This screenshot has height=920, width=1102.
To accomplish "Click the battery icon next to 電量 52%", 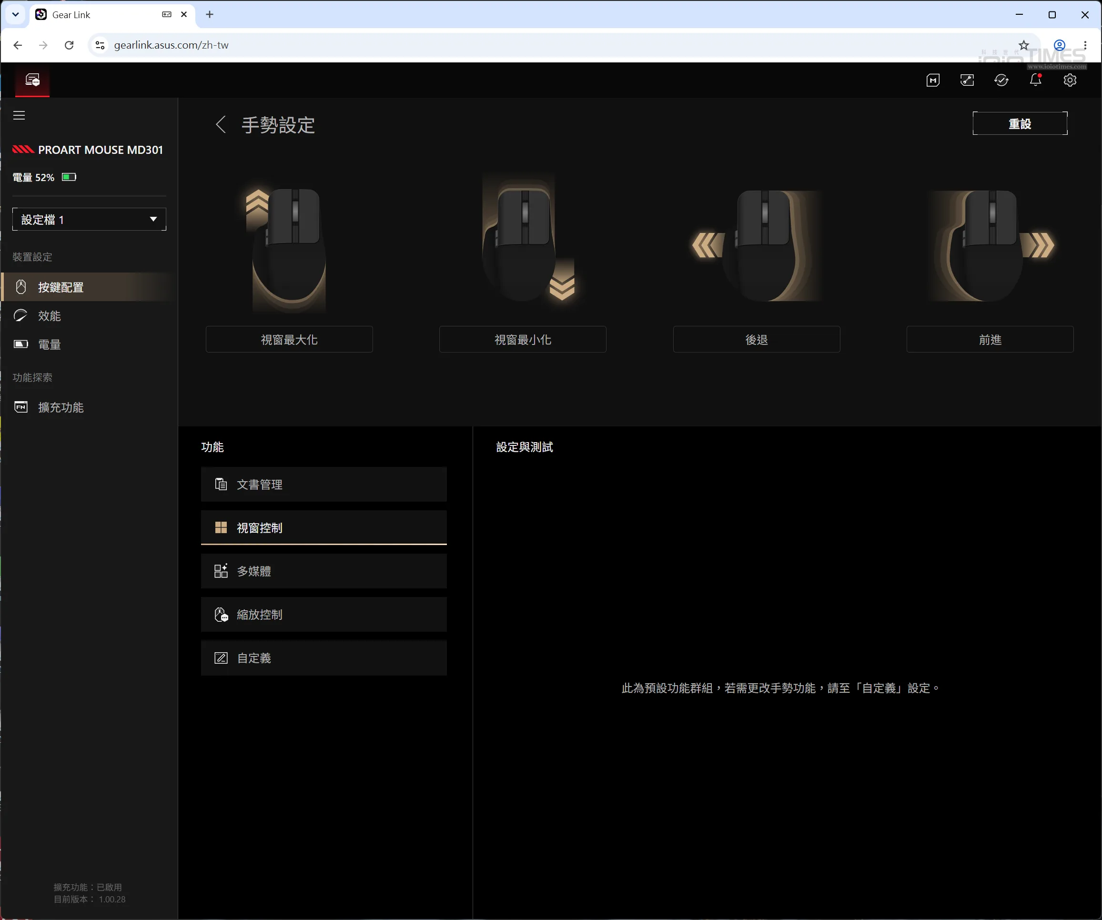I will point(69,177).
